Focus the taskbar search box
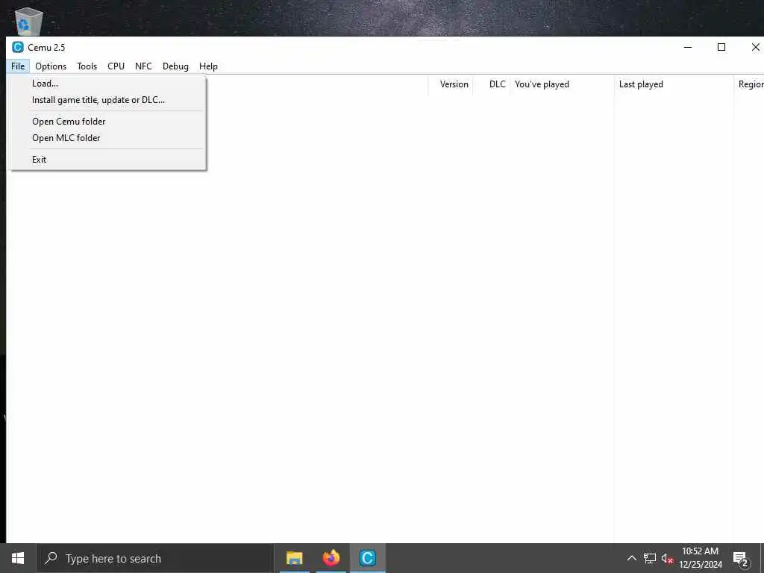The height and width of the screenshot is (573, 764). click(x=155, y=558)
